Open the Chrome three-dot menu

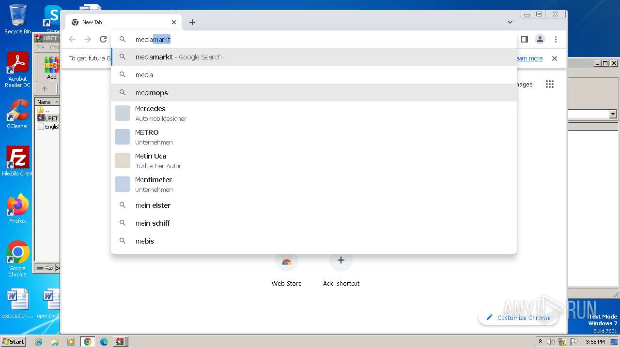click(x=556, y=39)
